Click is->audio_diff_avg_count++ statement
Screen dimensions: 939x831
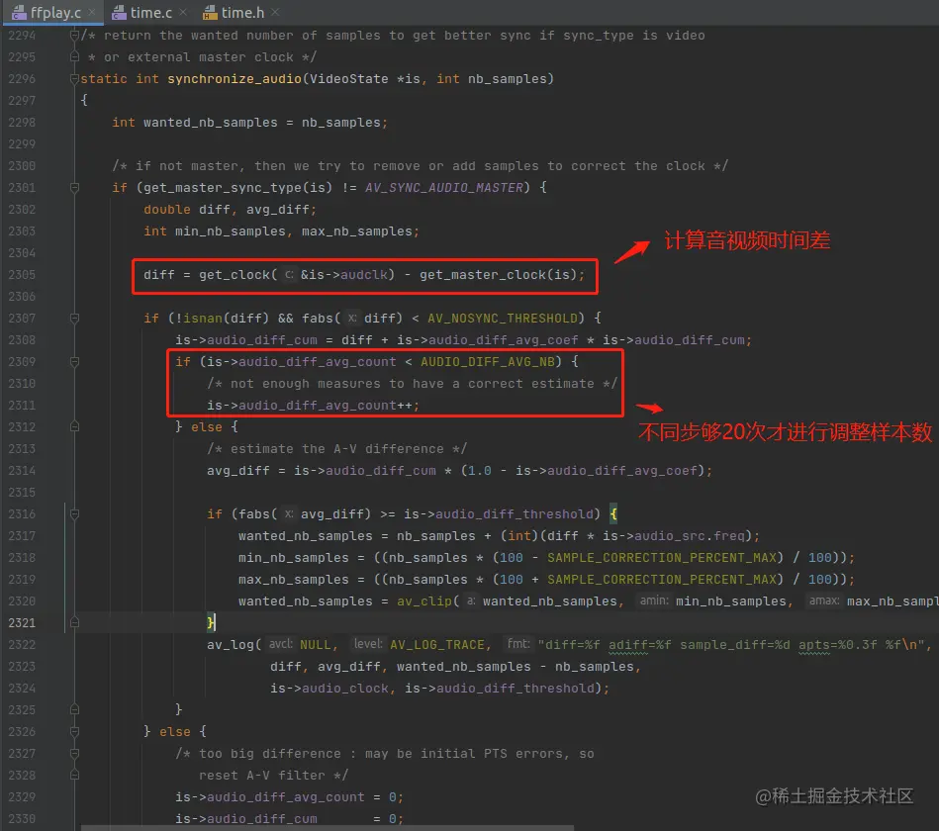point(314,406)
